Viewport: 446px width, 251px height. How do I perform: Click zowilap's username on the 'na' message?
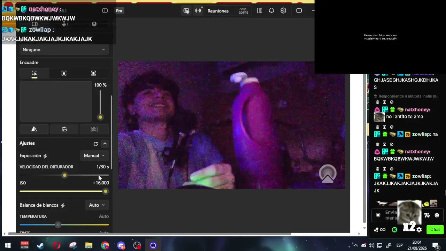click(x=421, y=134)
